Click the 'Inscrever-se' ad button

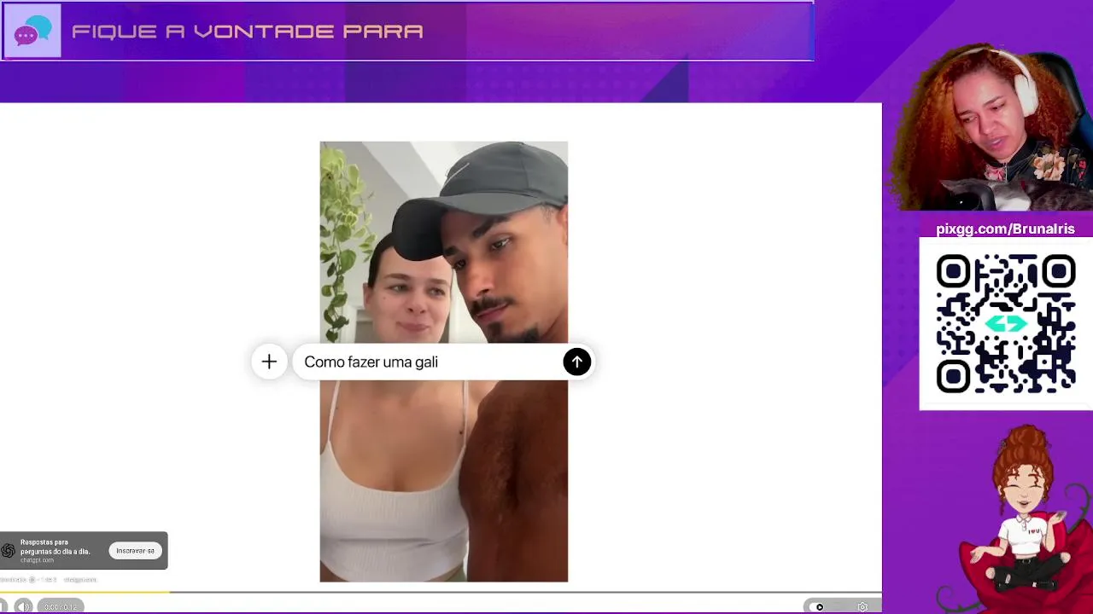pos(135,551)
